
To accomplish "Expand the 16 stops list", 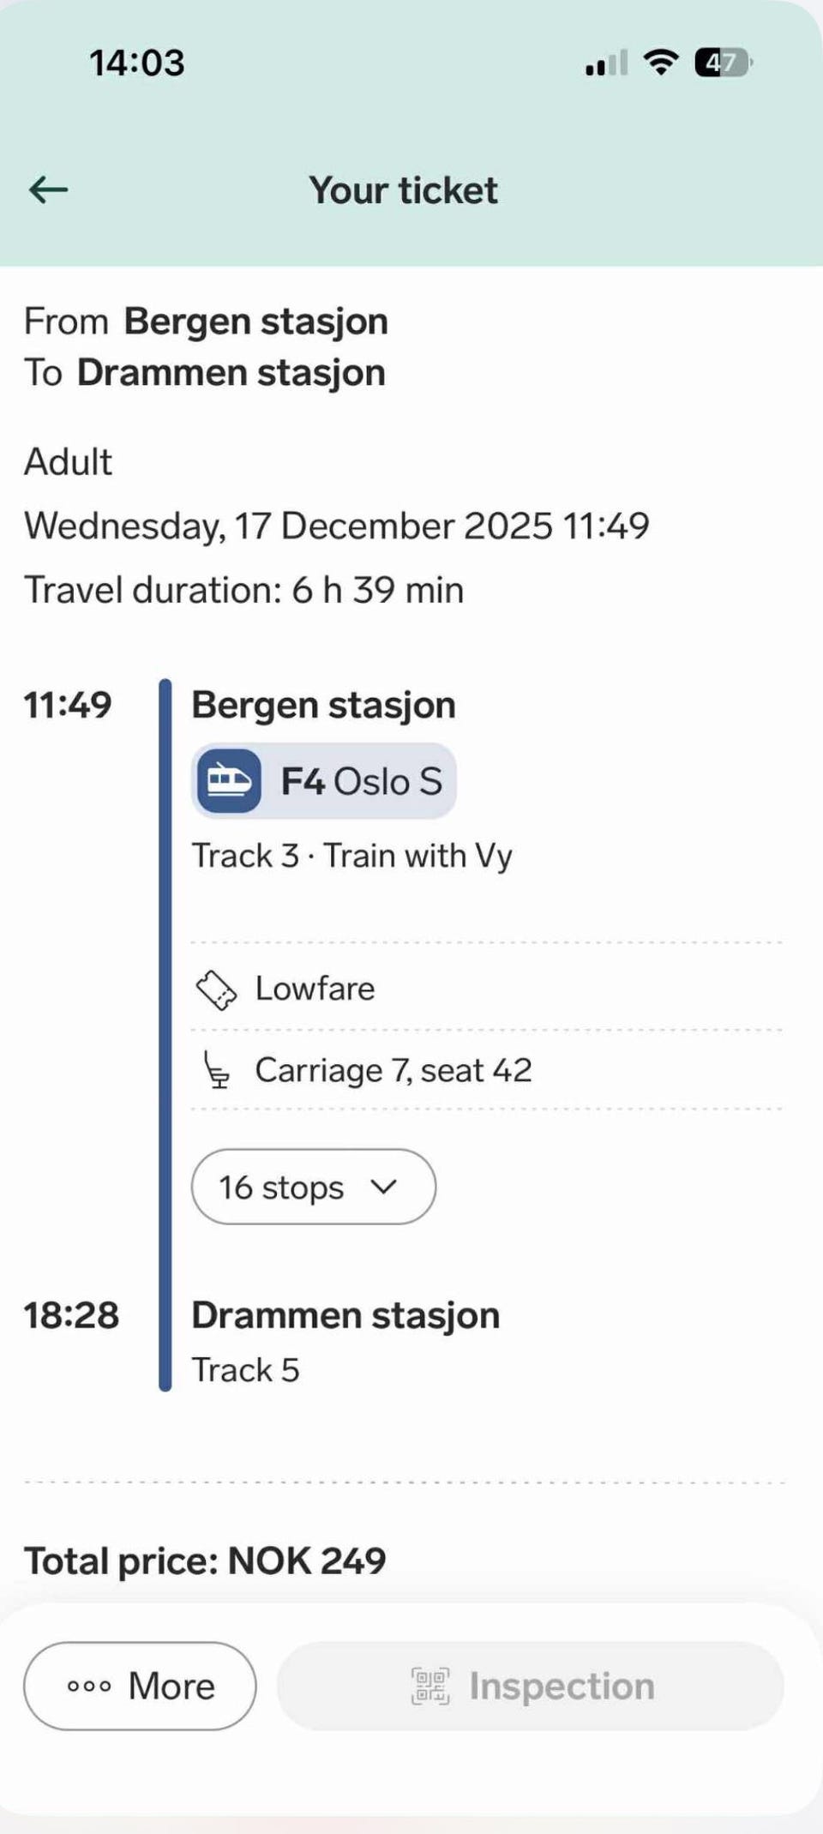I will [313, 1188].
